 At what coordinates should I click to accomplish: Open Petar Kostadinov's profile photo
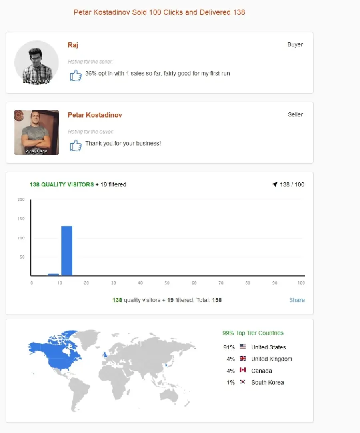[x=36, y=132]
